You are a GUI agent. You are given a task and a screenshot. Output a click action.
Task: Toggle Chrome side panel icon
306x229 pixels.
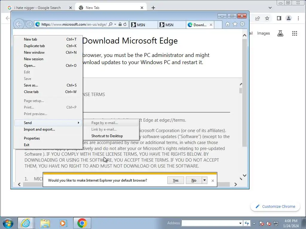pos(279,18)
